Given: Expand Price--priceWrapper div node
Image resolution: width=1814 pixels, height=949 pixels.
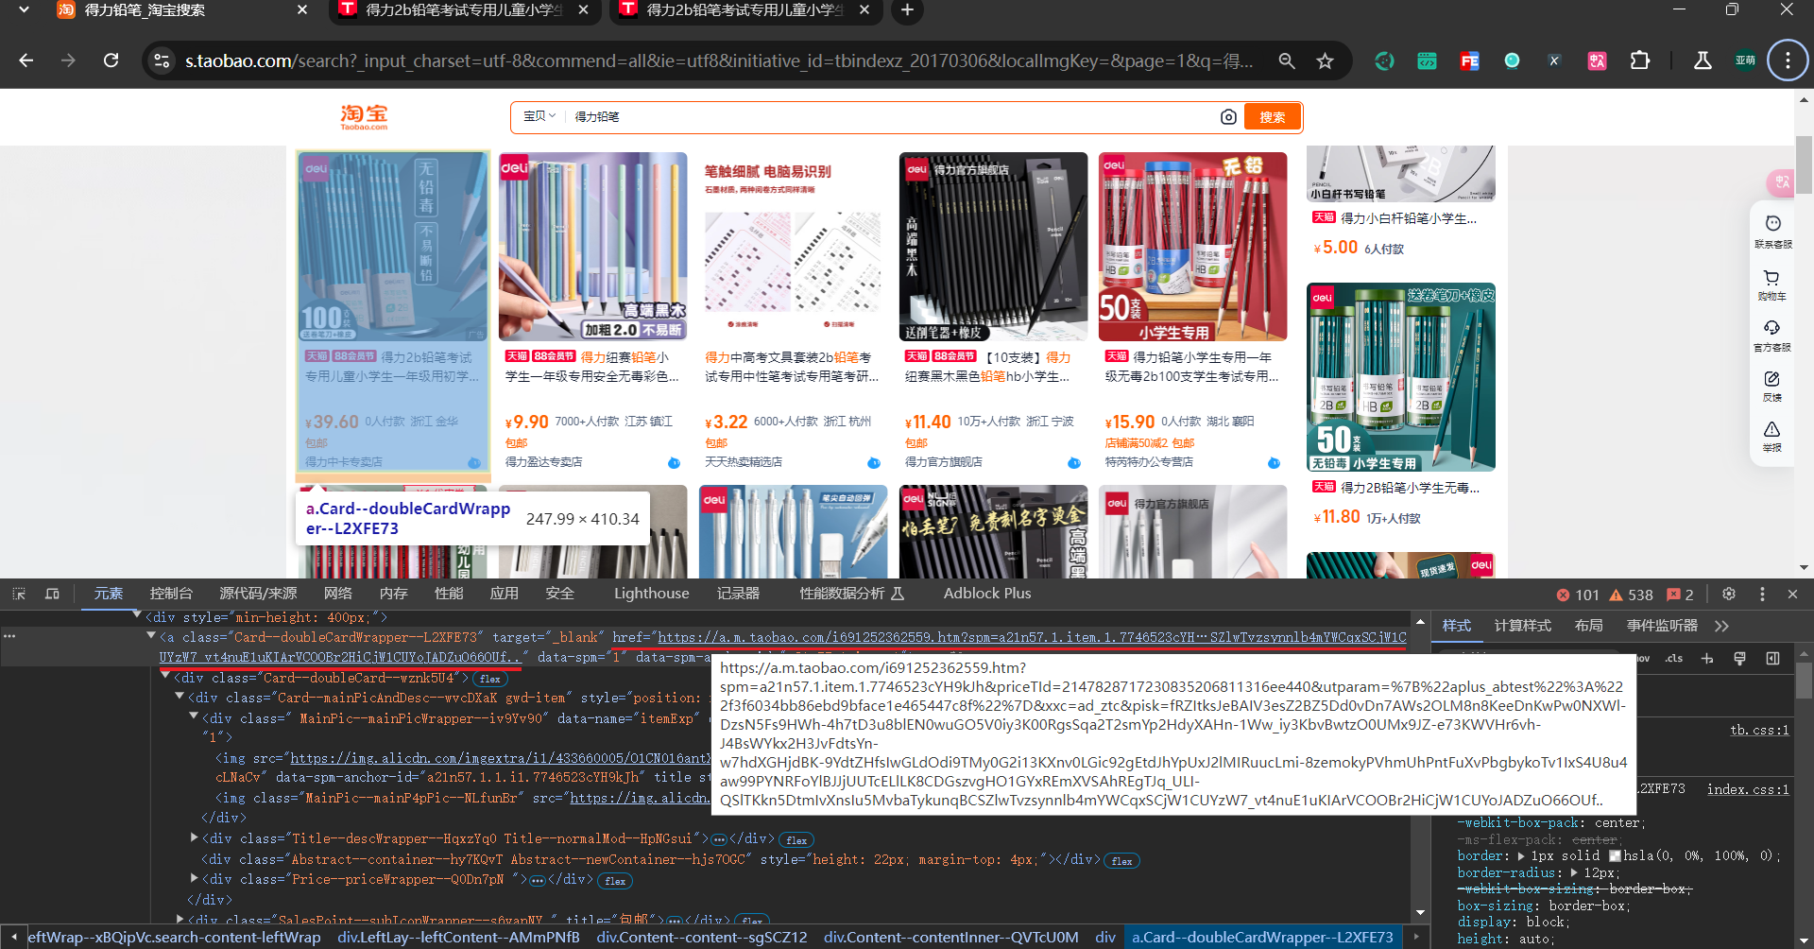Looking at the screenshot, I should pyautogui.click(x=194, y=878).
